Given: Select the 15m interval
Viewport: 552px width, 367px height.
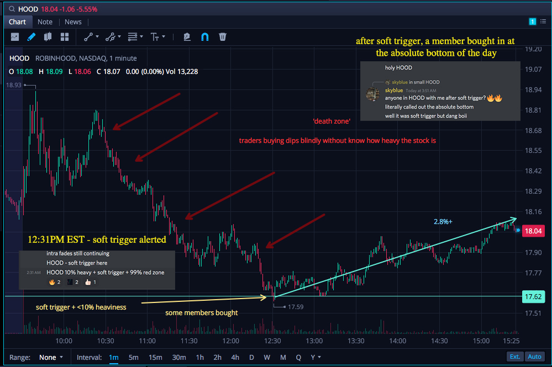Looking at the screenshot, I should click(x=155, y=357).
